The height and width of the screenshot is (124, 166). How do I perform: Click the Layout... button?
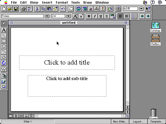tap(138, 122)
